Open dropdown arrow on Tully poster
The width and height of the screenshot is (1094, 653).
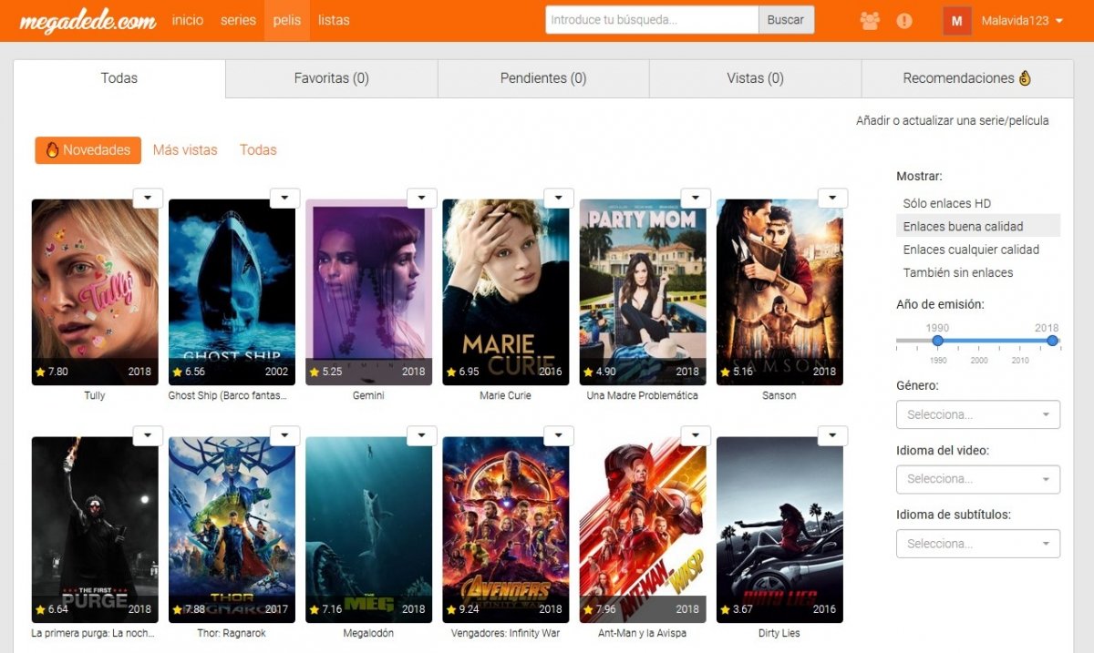pyautogui.click(x=148, y=198)
